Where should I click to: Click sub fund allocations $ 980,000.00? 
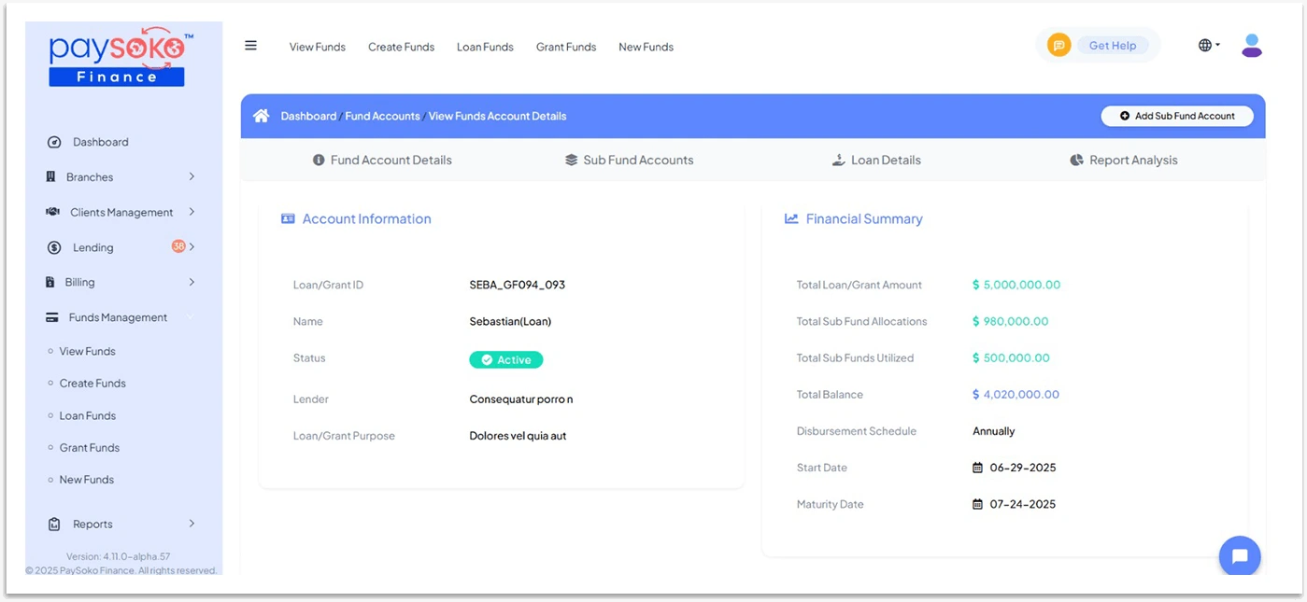pyautogui.click(x=1011, y=321)
